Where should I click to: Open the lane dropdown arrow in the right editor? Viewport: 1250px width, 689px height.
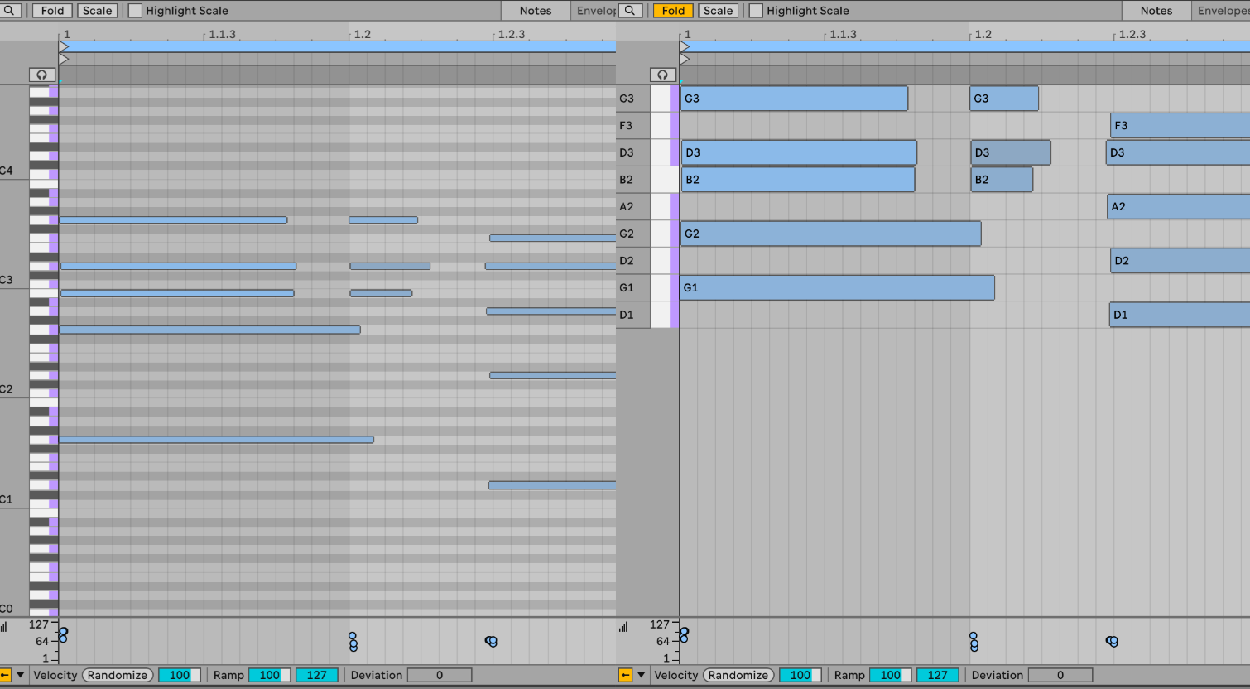pos(641,675)
